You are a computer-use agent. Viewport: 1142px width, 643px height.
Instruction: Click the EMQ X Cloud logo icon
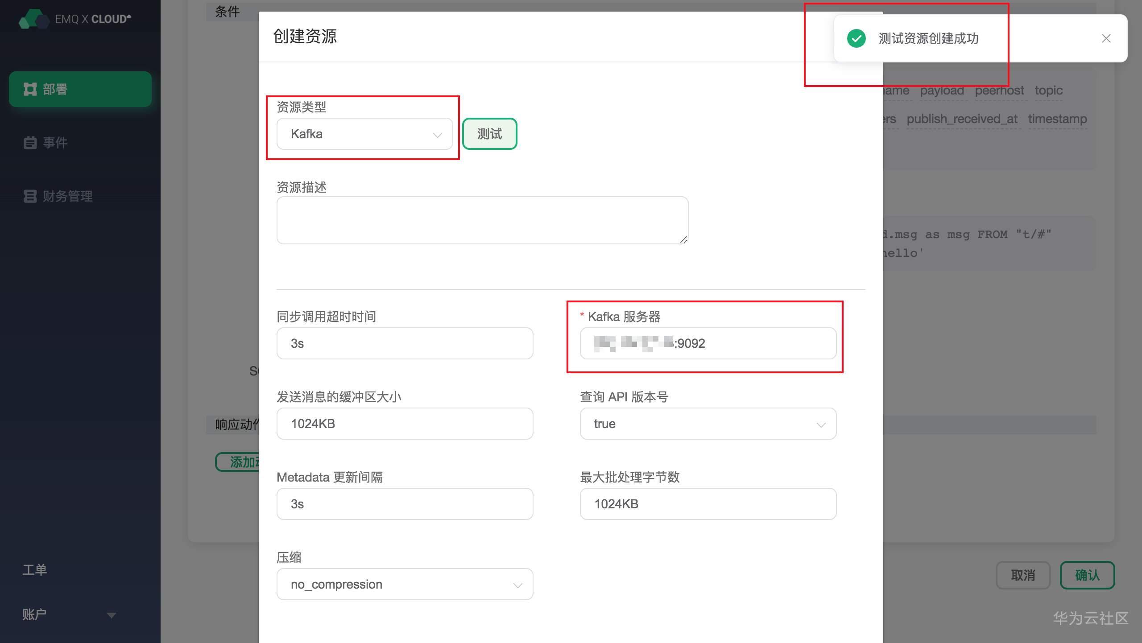(33, 19)
